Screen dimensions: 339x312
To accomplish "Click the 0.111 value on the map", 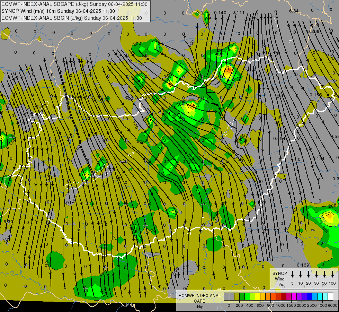I will click(239, 12).
